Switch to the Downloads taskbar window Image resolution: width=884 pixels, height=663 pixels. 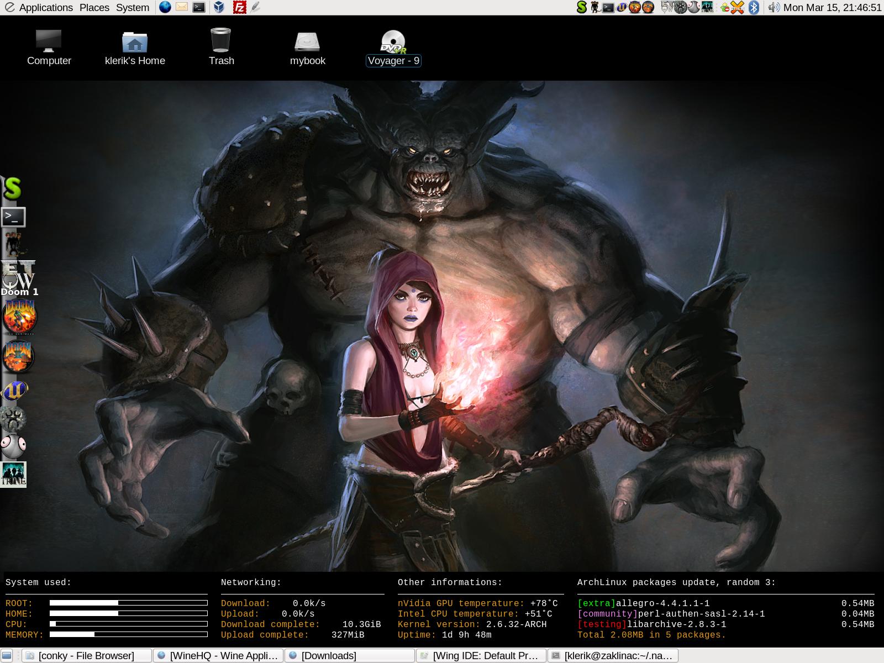tap(349, 656)
